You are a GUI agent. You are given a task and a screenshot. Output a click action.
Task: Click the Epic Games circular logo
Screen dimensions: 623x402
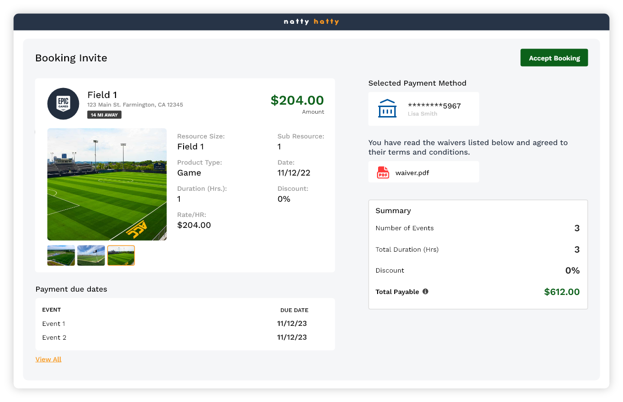coord(63,103)
